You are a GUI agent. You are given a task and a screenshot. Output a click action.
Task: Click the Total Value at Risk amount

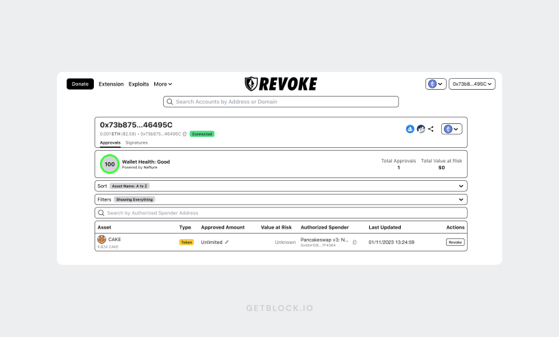[442, 168]
